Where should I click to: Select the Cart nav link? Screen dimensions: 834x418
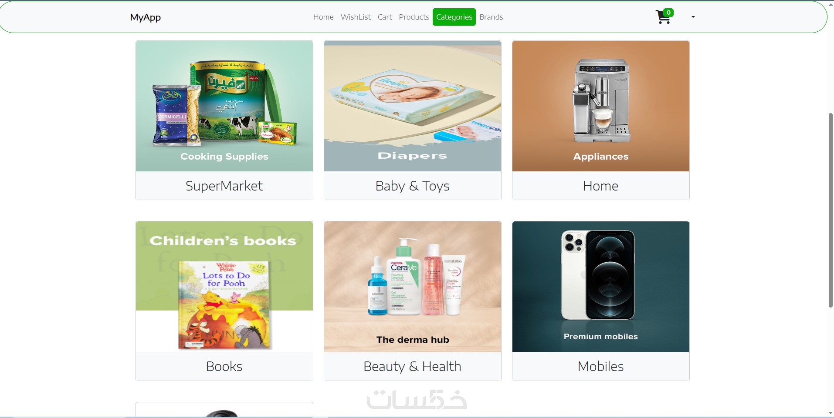pos(385,17)
